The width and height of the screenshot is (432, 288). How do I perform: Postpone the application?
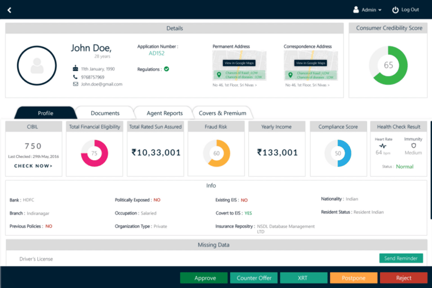click(354, 278)
